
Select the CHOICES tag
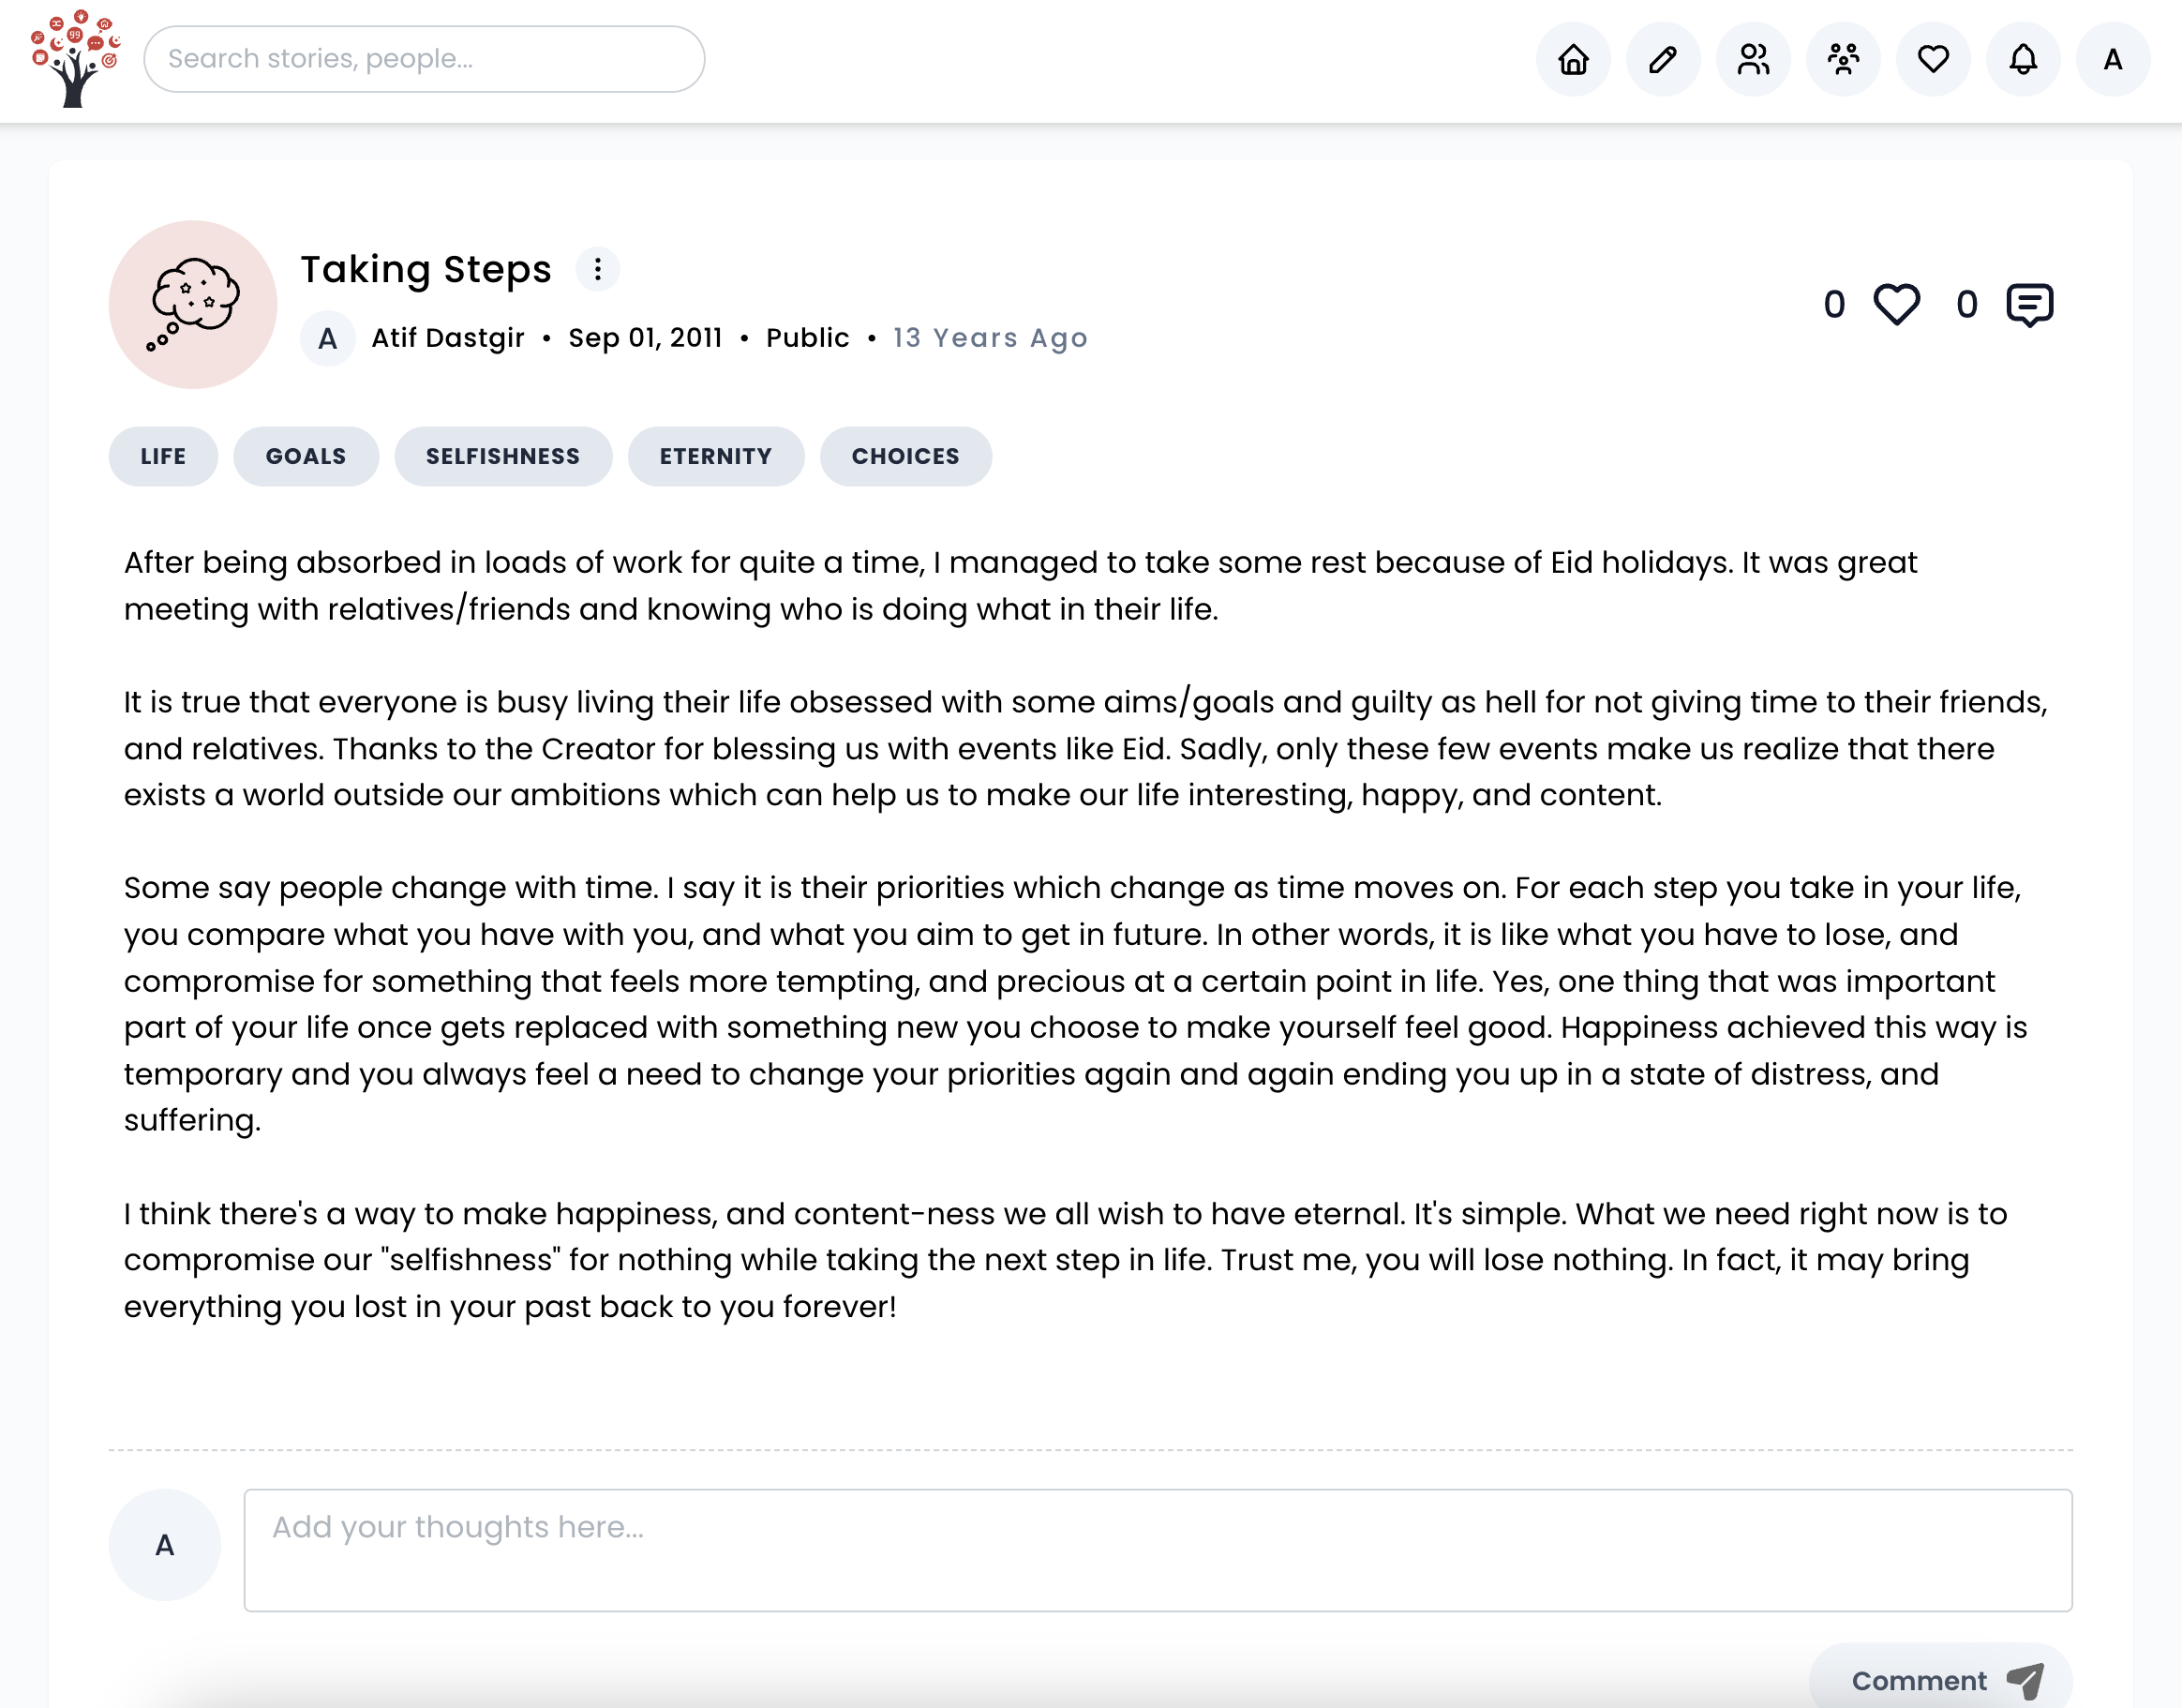pos(905,456)
